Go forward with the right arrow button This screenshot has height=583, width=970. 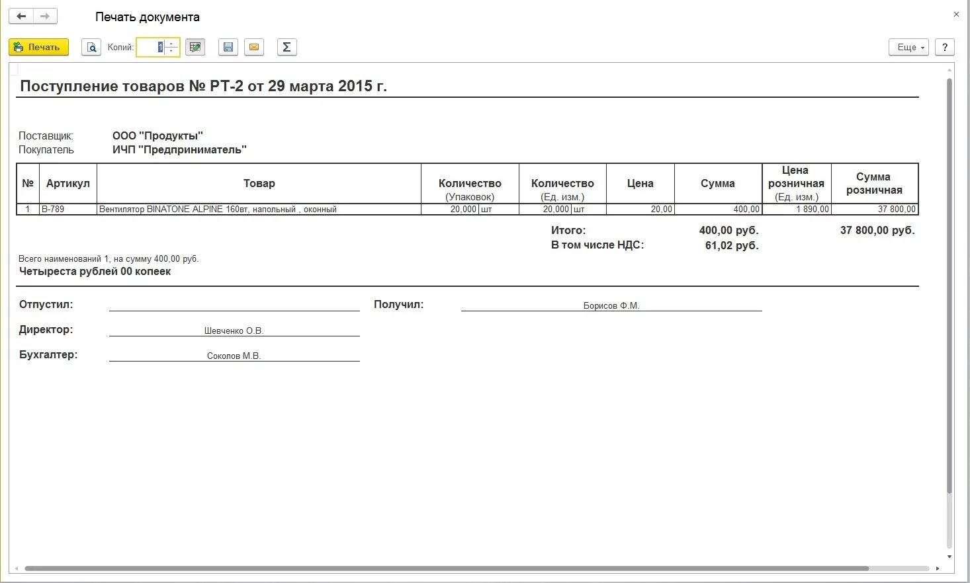45,17
